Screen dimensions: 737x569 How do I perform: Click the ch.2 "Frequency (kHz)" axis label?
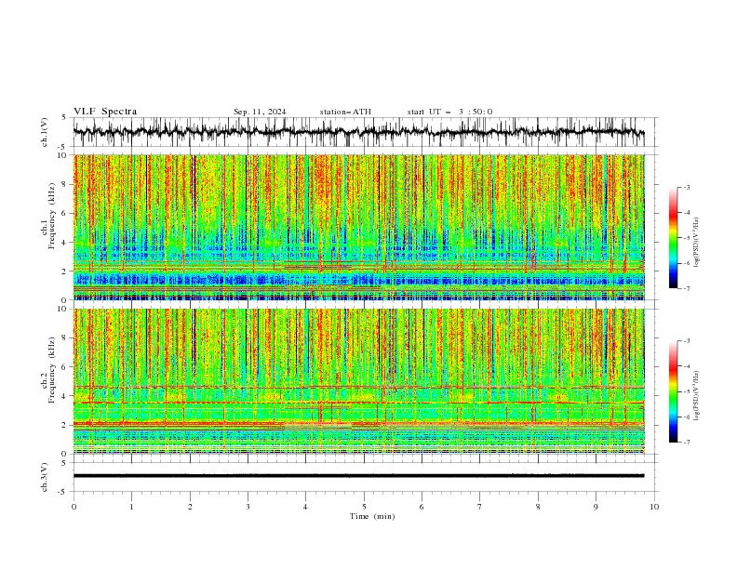pos(52,370)
